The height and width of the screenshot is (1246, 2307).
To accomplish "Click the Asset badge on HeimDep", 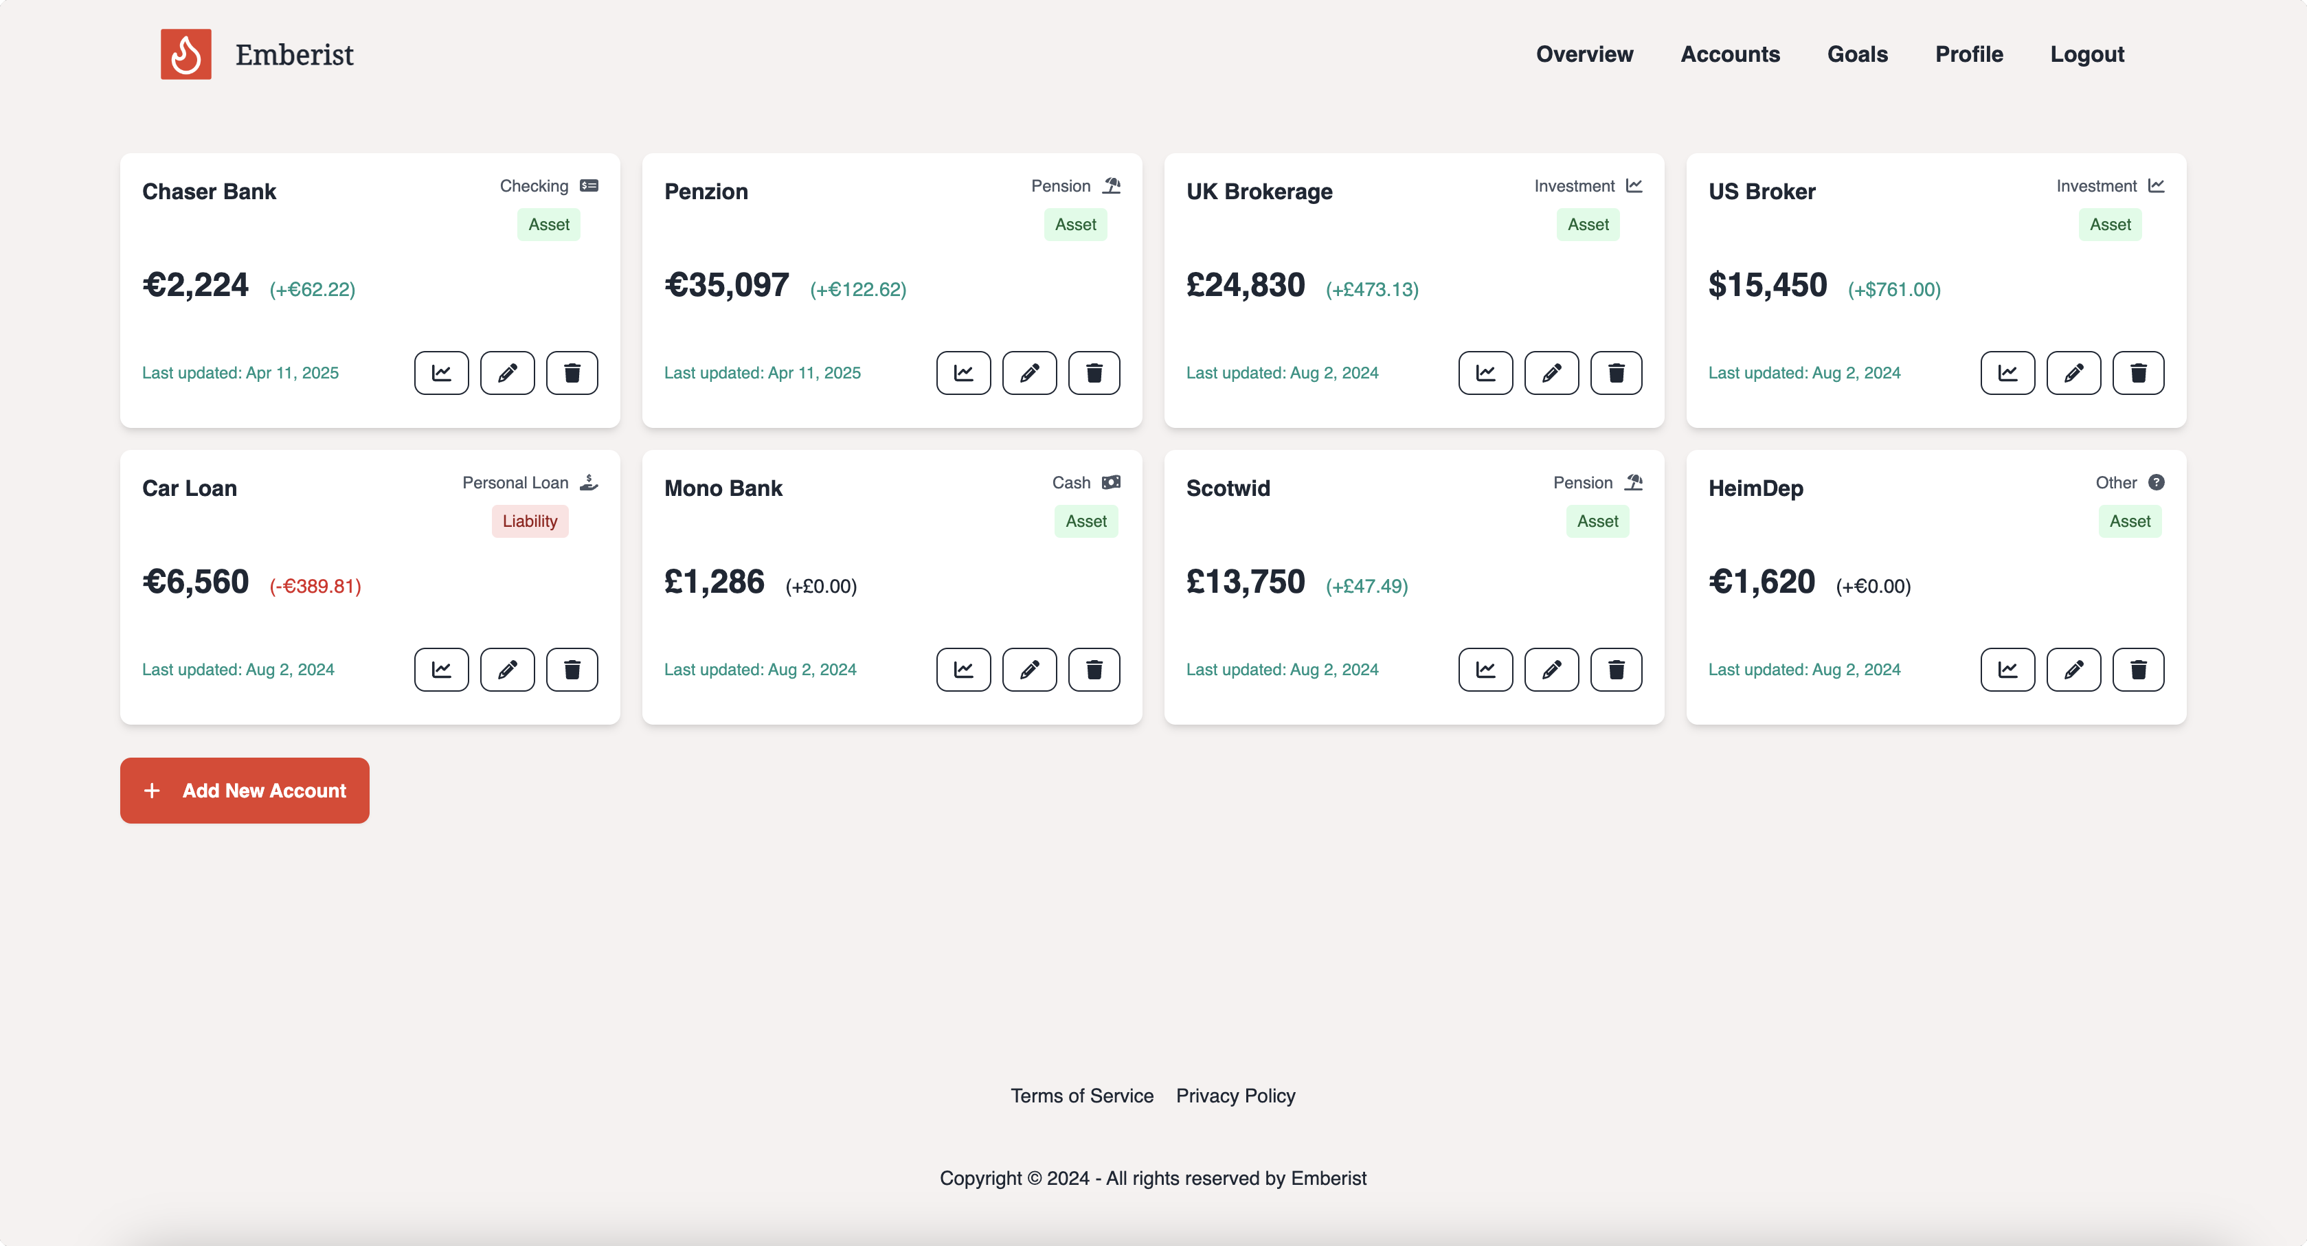I will (x=2130, y=521).
